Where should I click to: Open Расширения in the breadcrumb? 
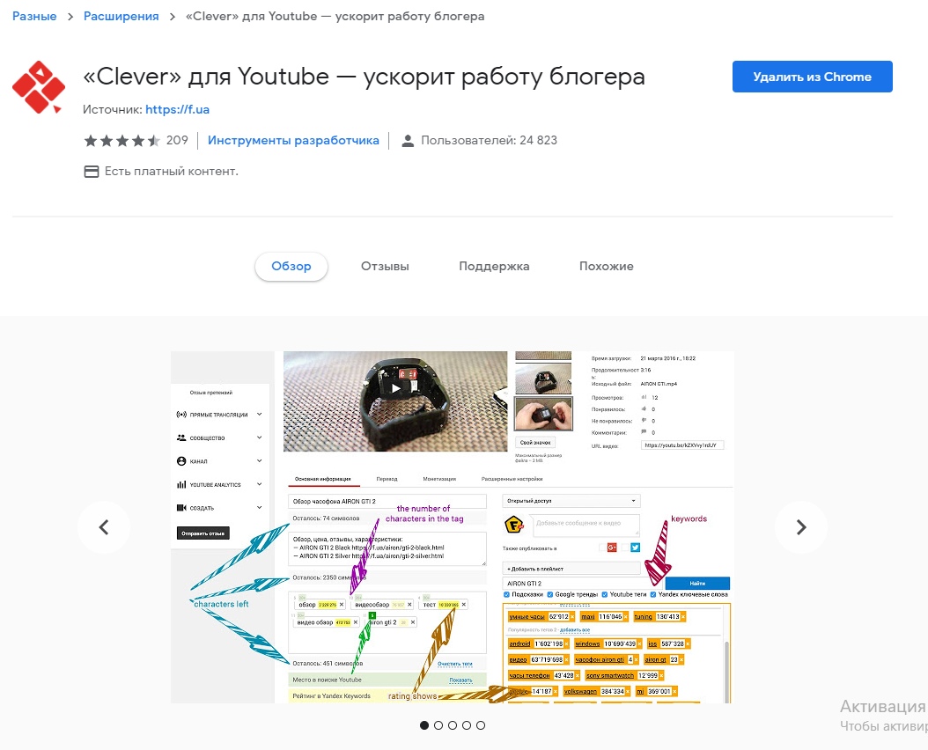pyautogui.click(x=121, y=17)
